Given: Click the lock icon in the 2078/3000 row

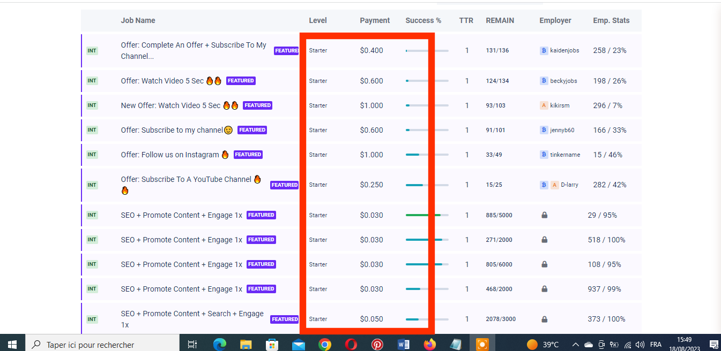Looking at the screenshot, I should pyautogui.click(x=544, y=319).
